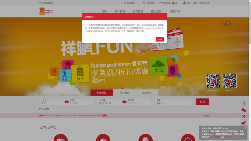The image size is (251, 141).
Task: Click the 民宿 pink teapot tile
Action: coord(68,65)
